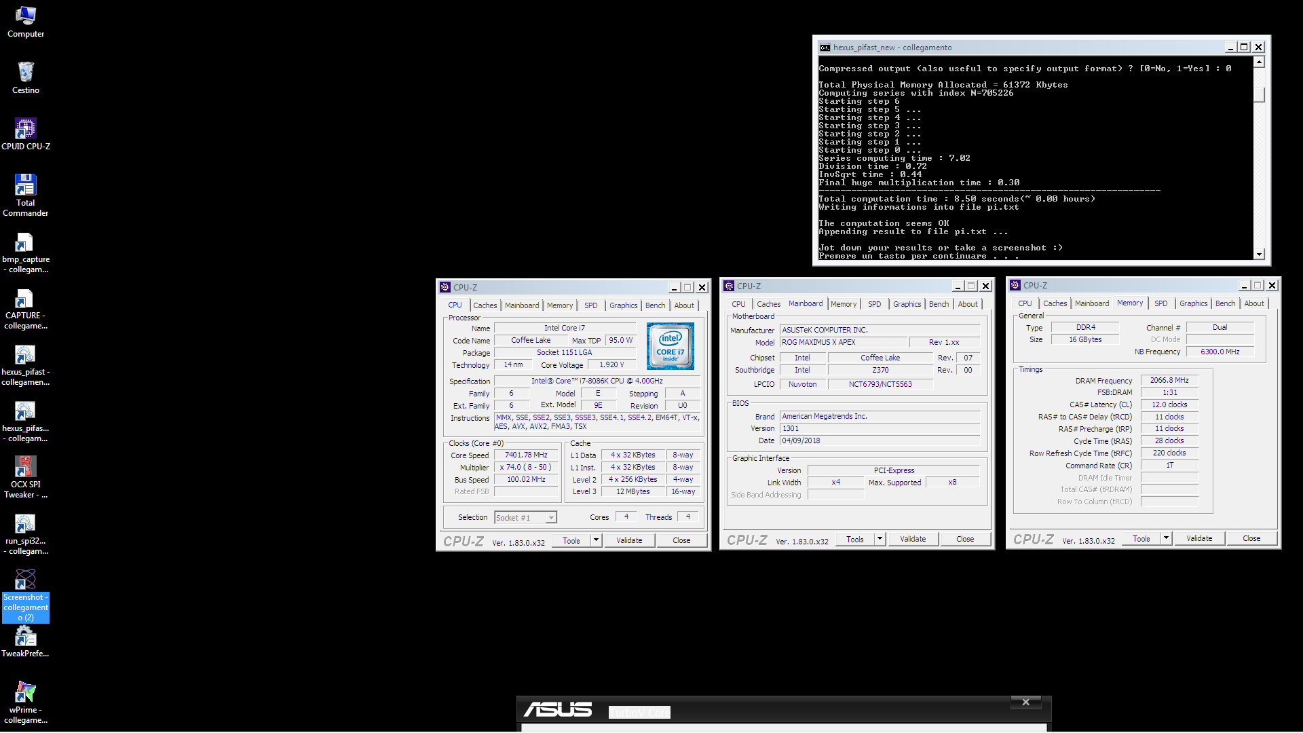1303x733 pixels.
Task: Select the hexus_pifast shortcut icon
Action: [x=26, y=365]
